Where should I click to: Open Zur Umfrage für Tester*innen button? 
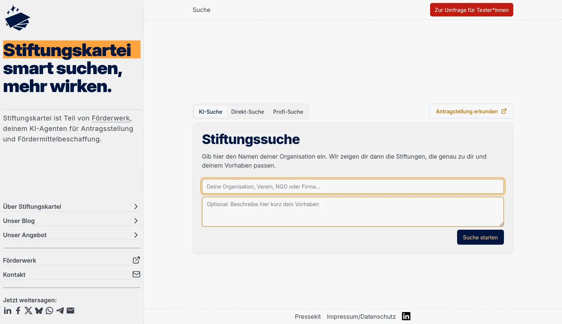click(x=471, y=10)
